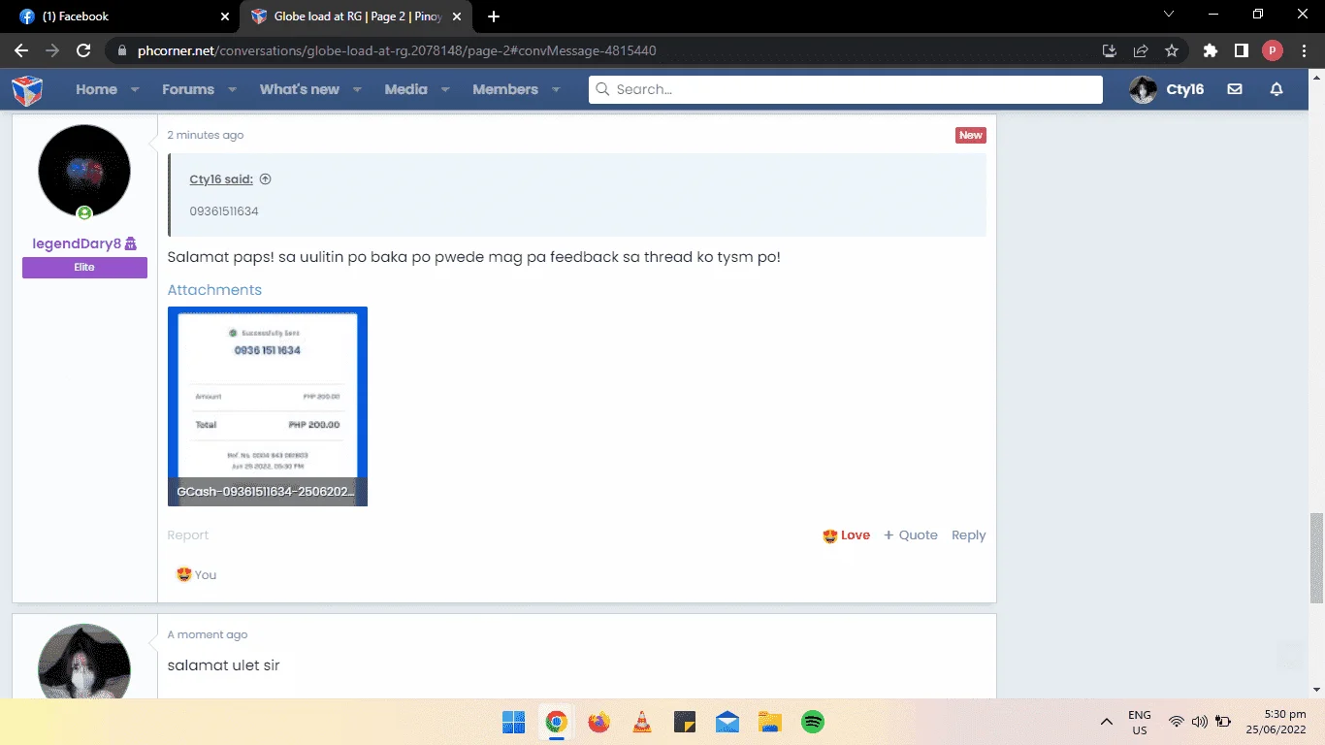Close the Globe load at RG tab

(x=459, y=16)
